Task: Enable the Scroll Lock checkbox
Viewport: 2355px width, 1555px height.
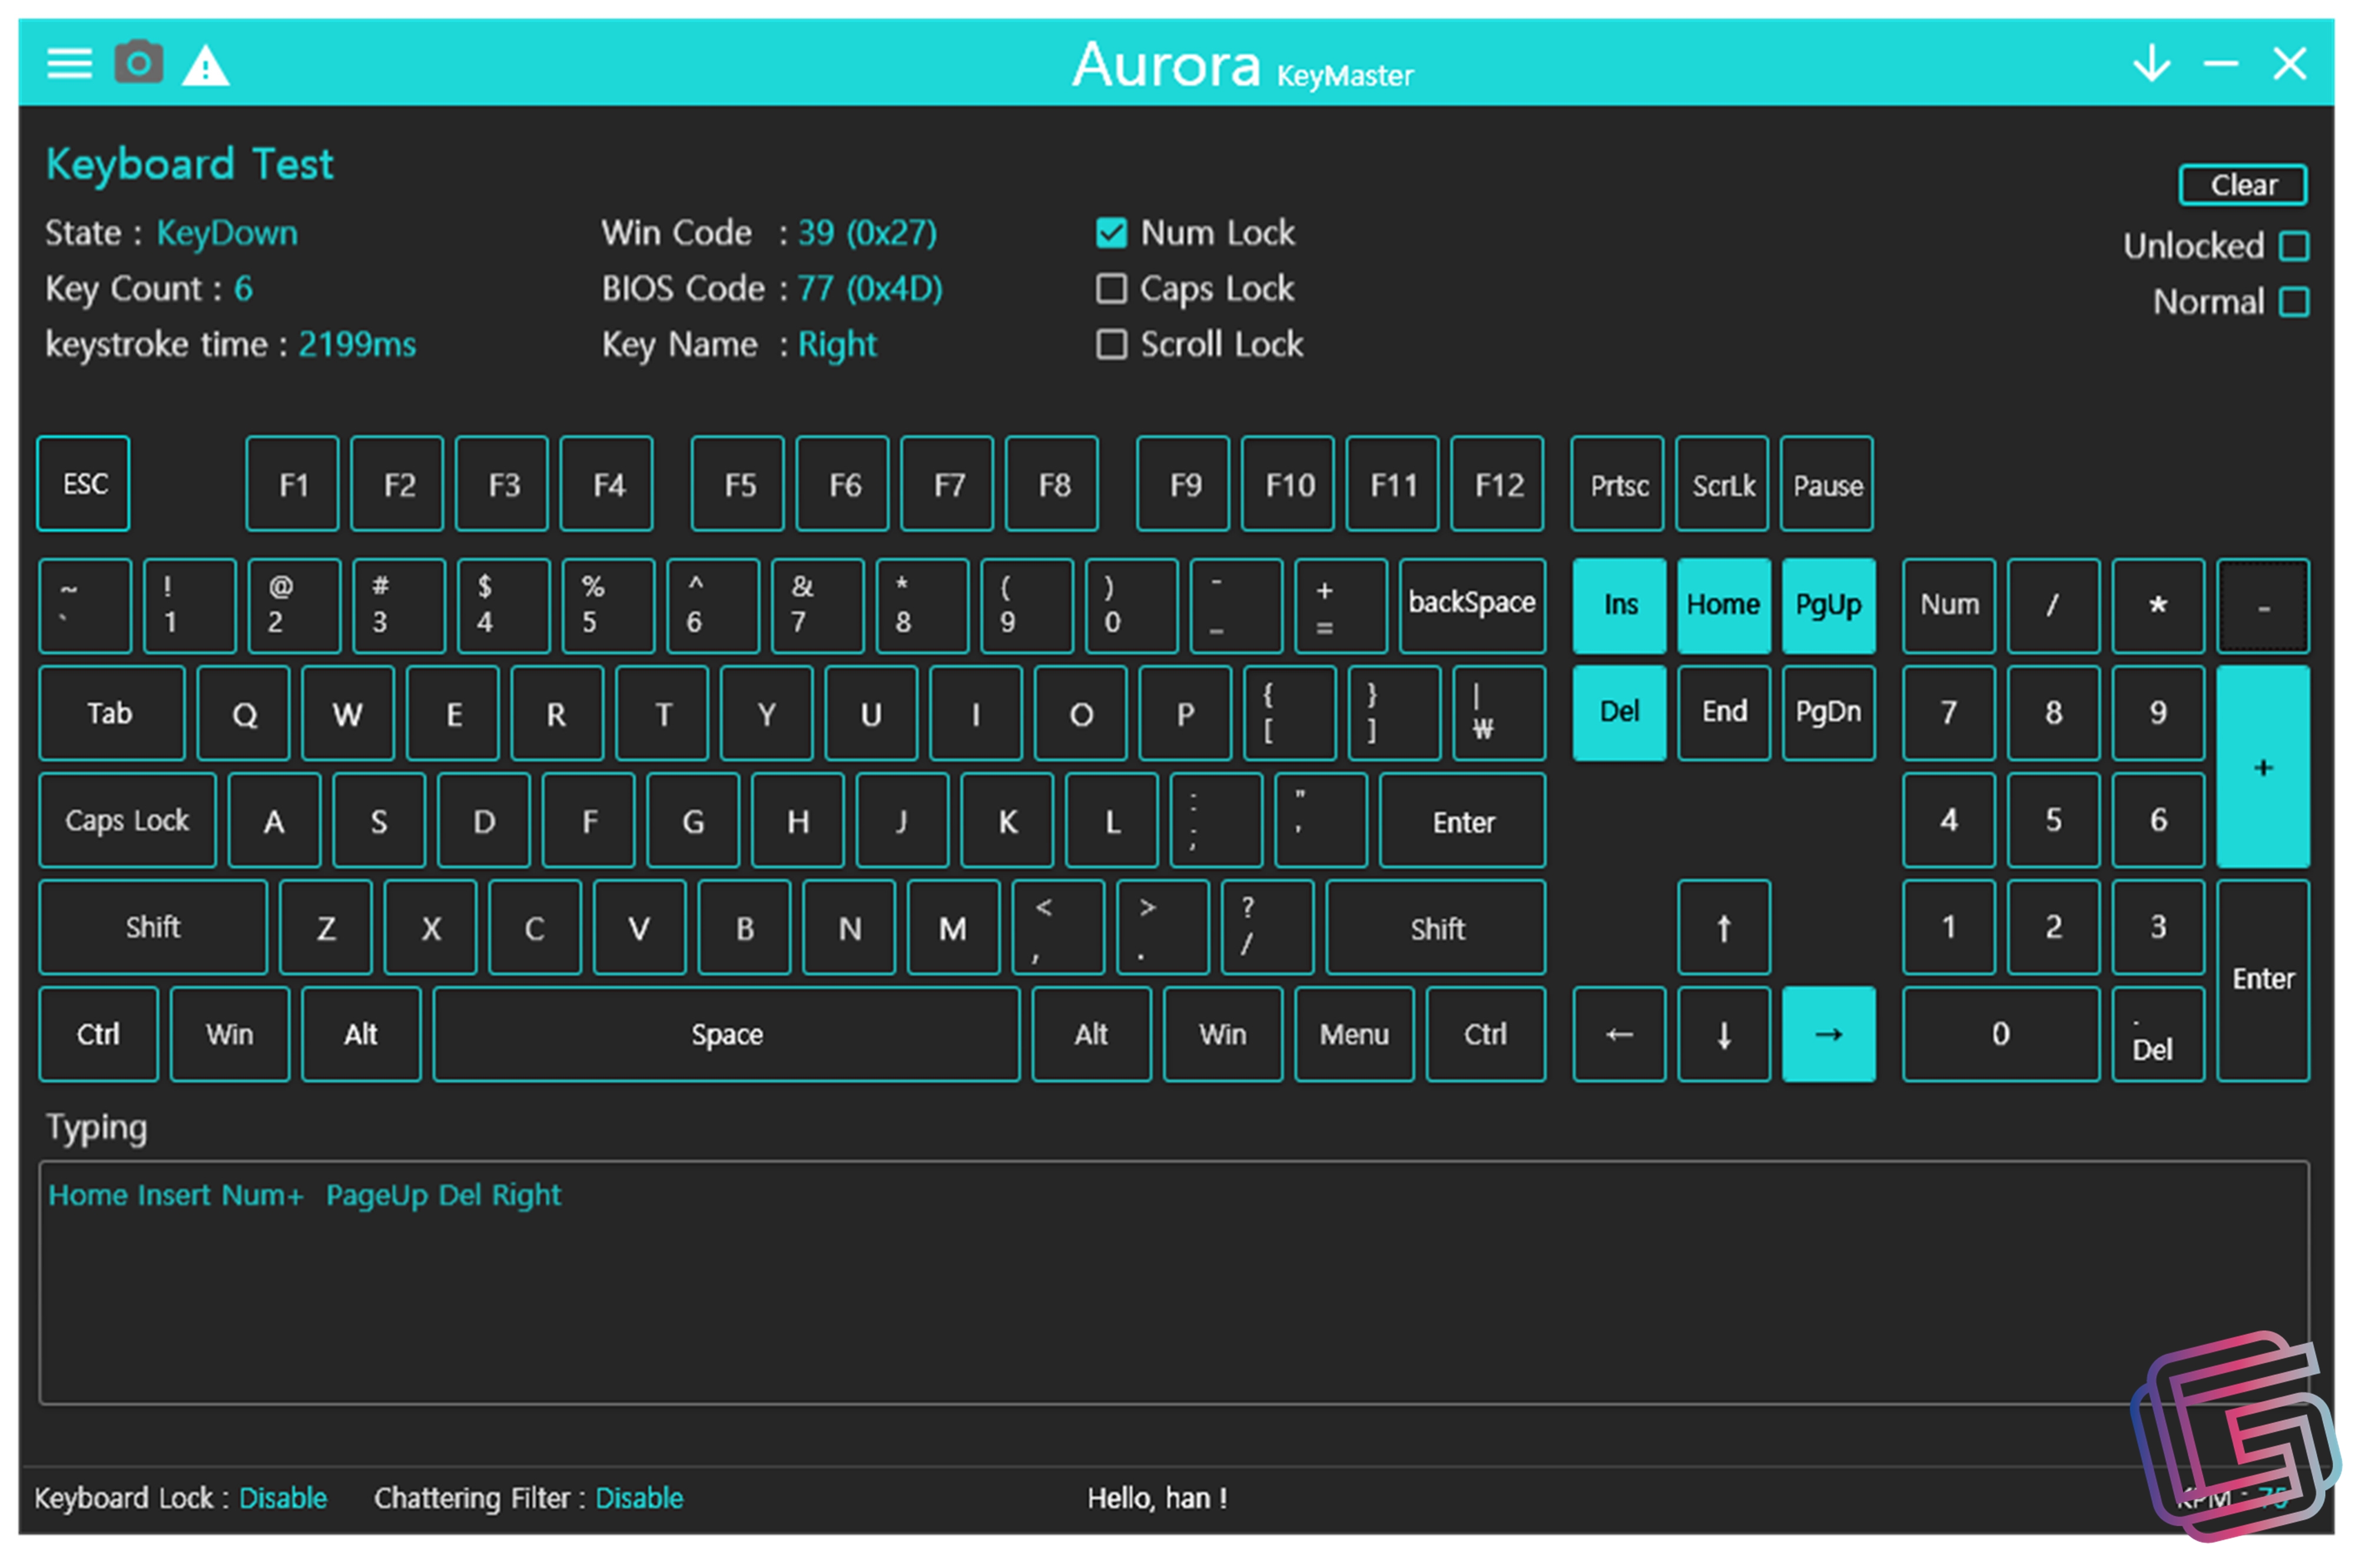Action: click(1111, 344)
